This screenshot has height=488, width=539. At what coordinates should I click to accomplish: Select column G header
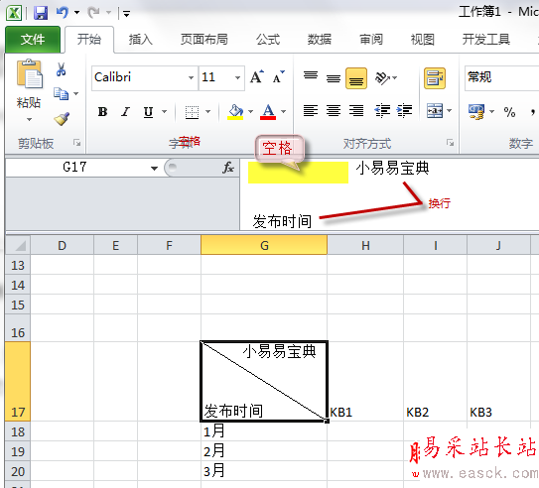[264, 245]
